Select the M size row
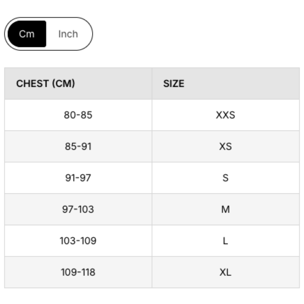Viewport: 304px width, 304px height. coord(226,209)
